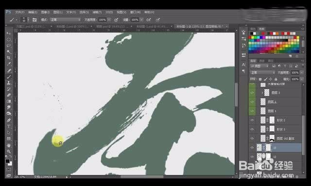Click the foreground color black swatch

pos(8,161)
